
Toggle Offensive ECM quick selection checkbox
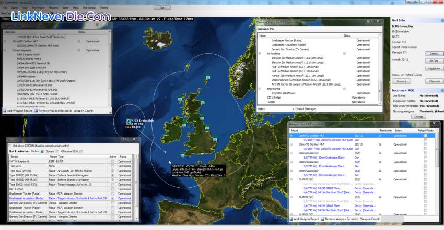point(81,152)
